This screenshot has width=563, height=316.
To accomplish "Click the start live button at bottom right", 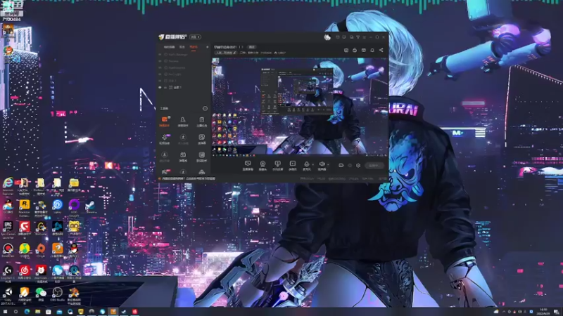I will point(374,166).
